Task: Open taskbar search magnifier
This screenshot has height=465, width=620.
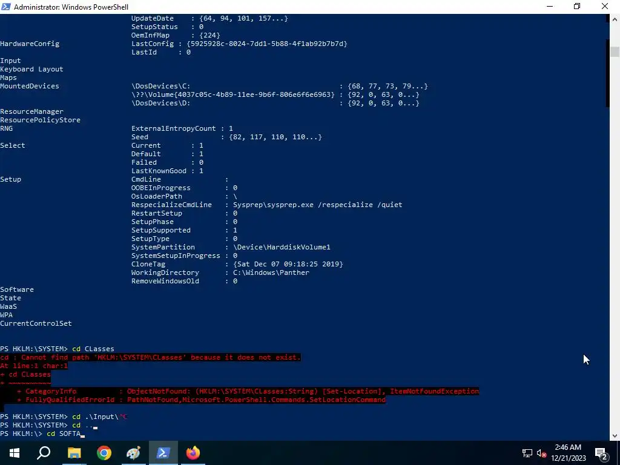Action: coord(44,453)
